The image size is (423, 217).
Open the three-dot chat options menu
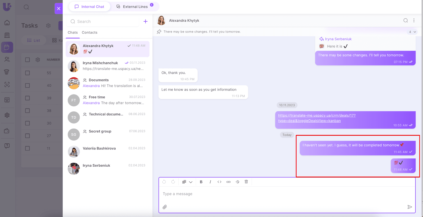click(414, 21)
